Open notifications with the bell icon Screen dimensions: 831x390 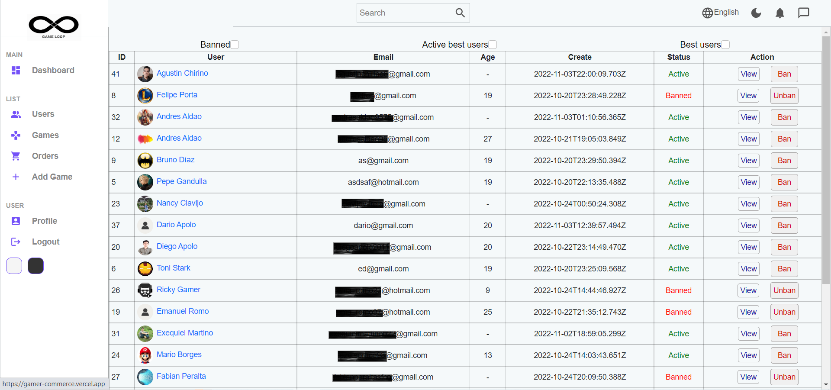point(779,13)
